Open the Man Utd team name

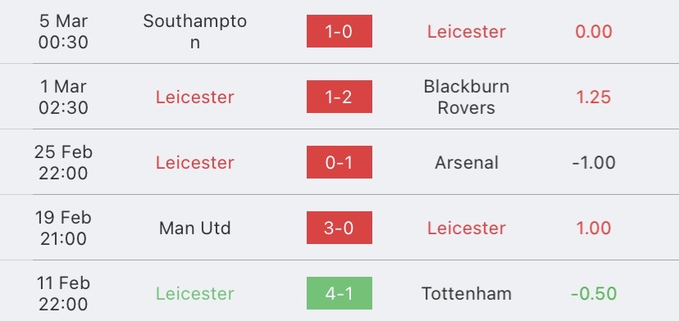195,228
